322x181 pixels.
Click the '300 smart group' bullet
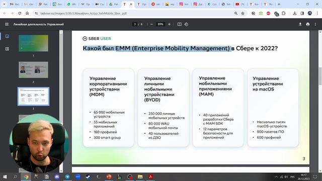click(107, 138)
